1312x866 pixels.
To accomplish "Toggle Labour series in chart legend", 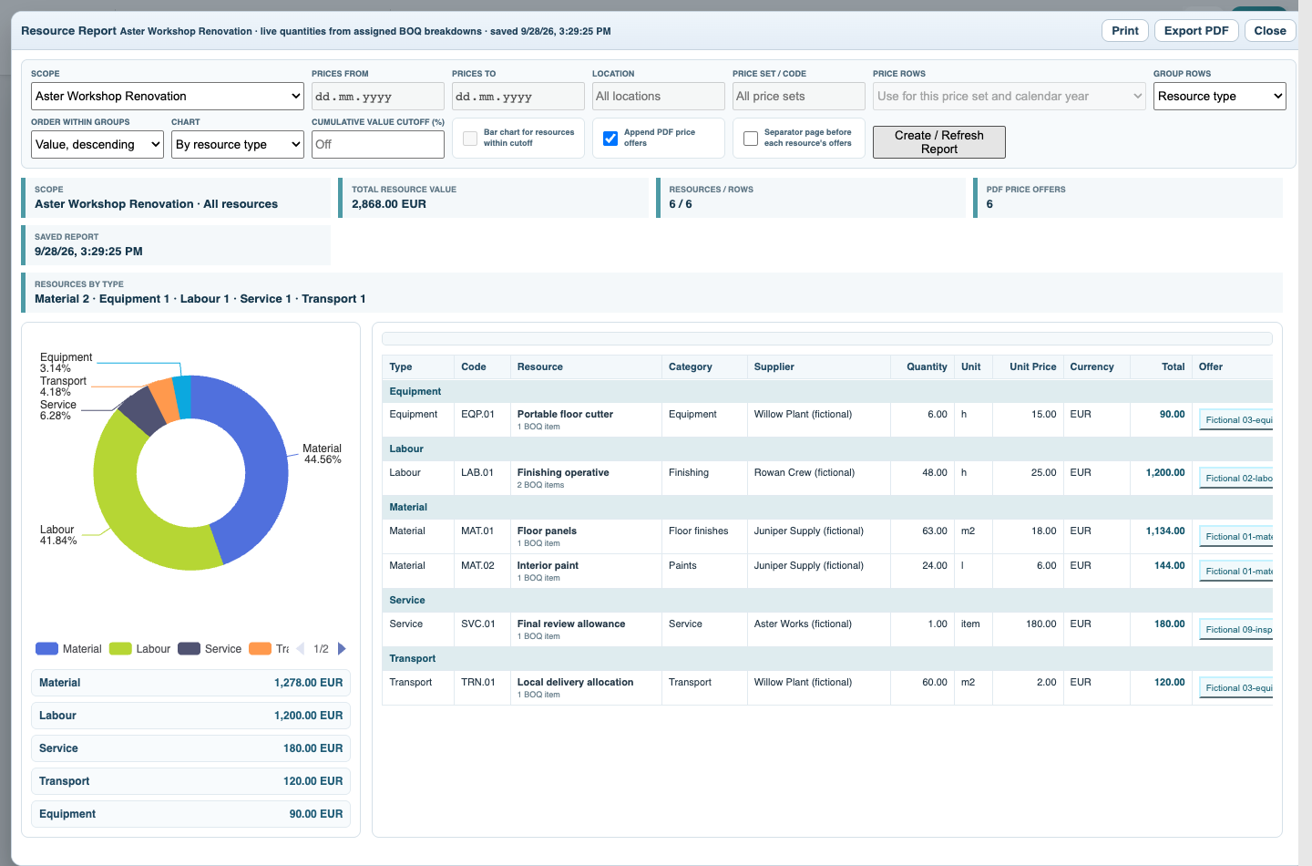I will [139, 649].
